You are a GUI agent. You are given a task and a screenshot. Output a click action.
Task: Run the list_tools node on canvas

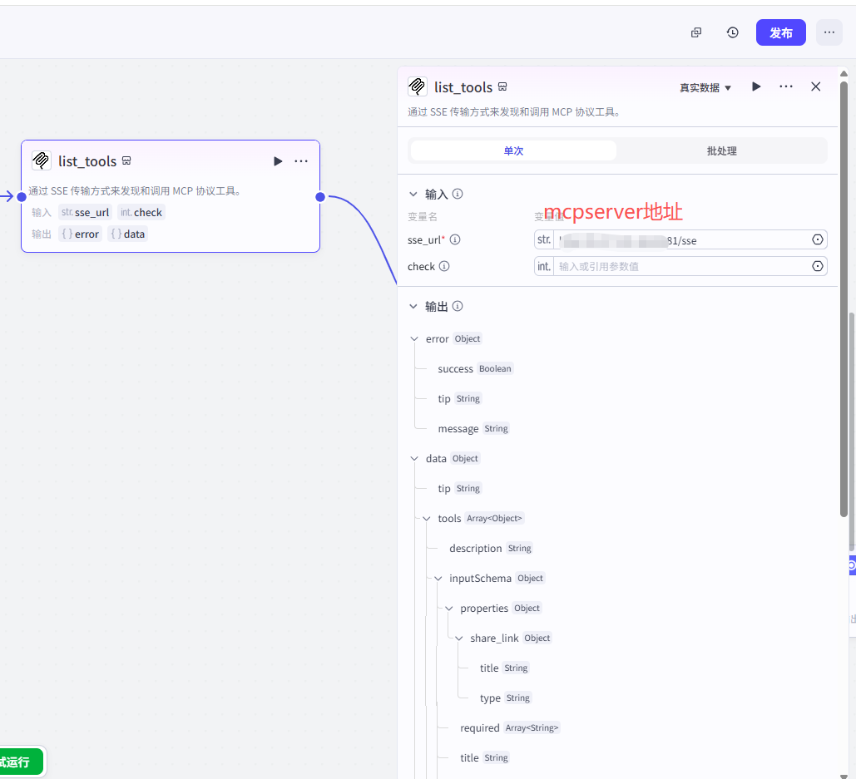click(x=278, y=161)
